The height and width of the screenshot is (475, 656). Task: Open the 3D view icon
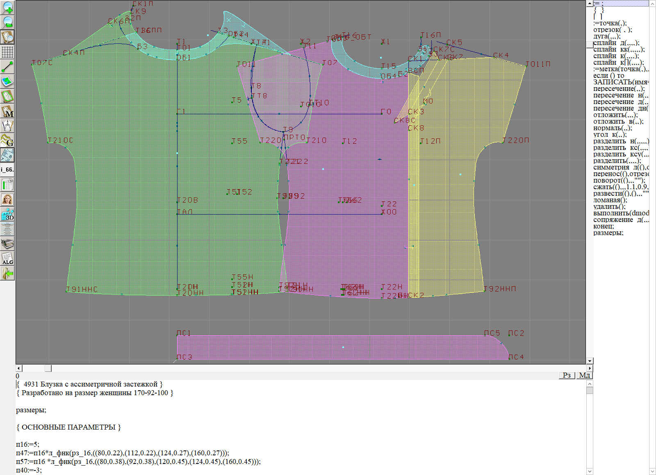point(7,214)
